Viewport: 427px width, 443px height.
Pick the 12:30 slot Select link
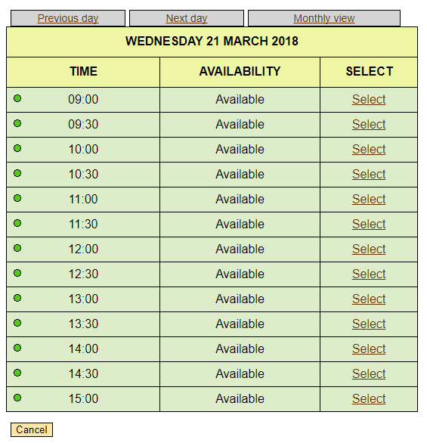(x=369, y=274)
